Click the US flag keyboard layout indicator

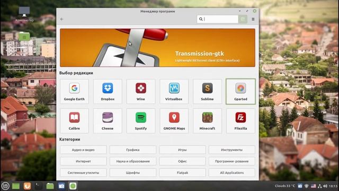pos(313,186)
